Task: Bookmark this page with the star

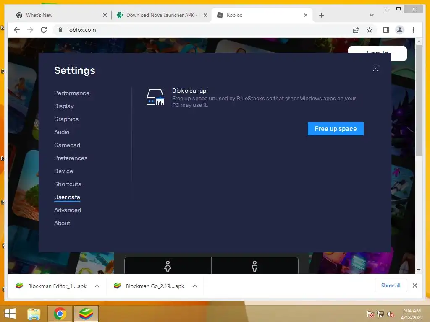Action: 370,30
